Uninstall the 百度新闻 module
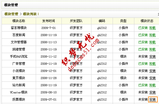 click(153, 35)
